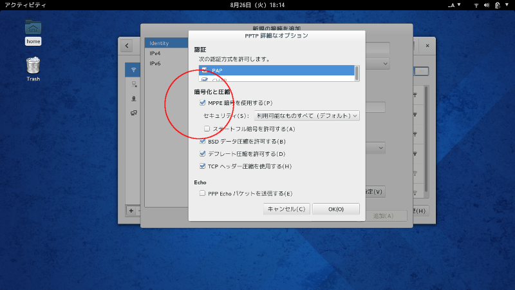Select the PAP row in authentication list

click(277, 70)
